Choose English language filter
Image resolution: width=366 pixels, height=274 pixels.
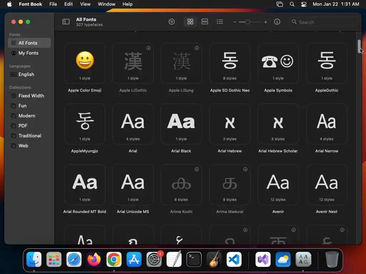(x=29, y=74)
